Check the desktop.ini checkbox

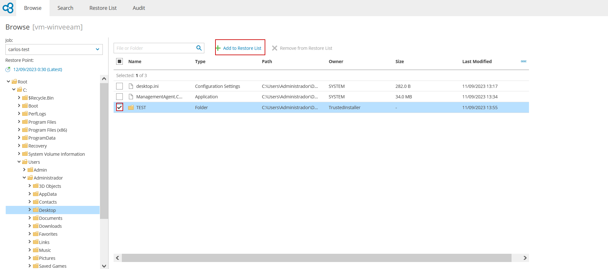pyautogui.click(x=119, y=86)
